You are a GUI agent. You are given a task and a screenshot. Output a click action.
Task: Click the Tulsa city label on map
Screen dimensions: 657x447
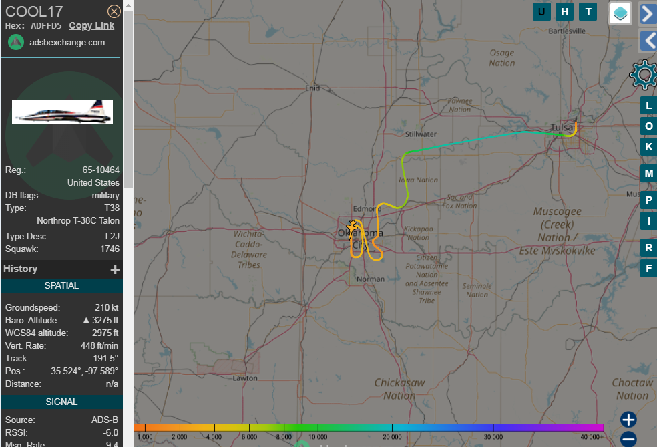pos(561,127)
